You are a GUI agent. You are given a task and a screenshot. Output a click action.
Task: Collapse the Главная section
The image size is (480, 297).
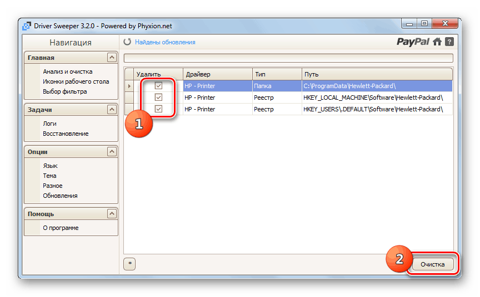pos(112,58)
